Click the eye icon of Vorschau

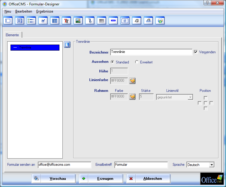coord(36,179)
